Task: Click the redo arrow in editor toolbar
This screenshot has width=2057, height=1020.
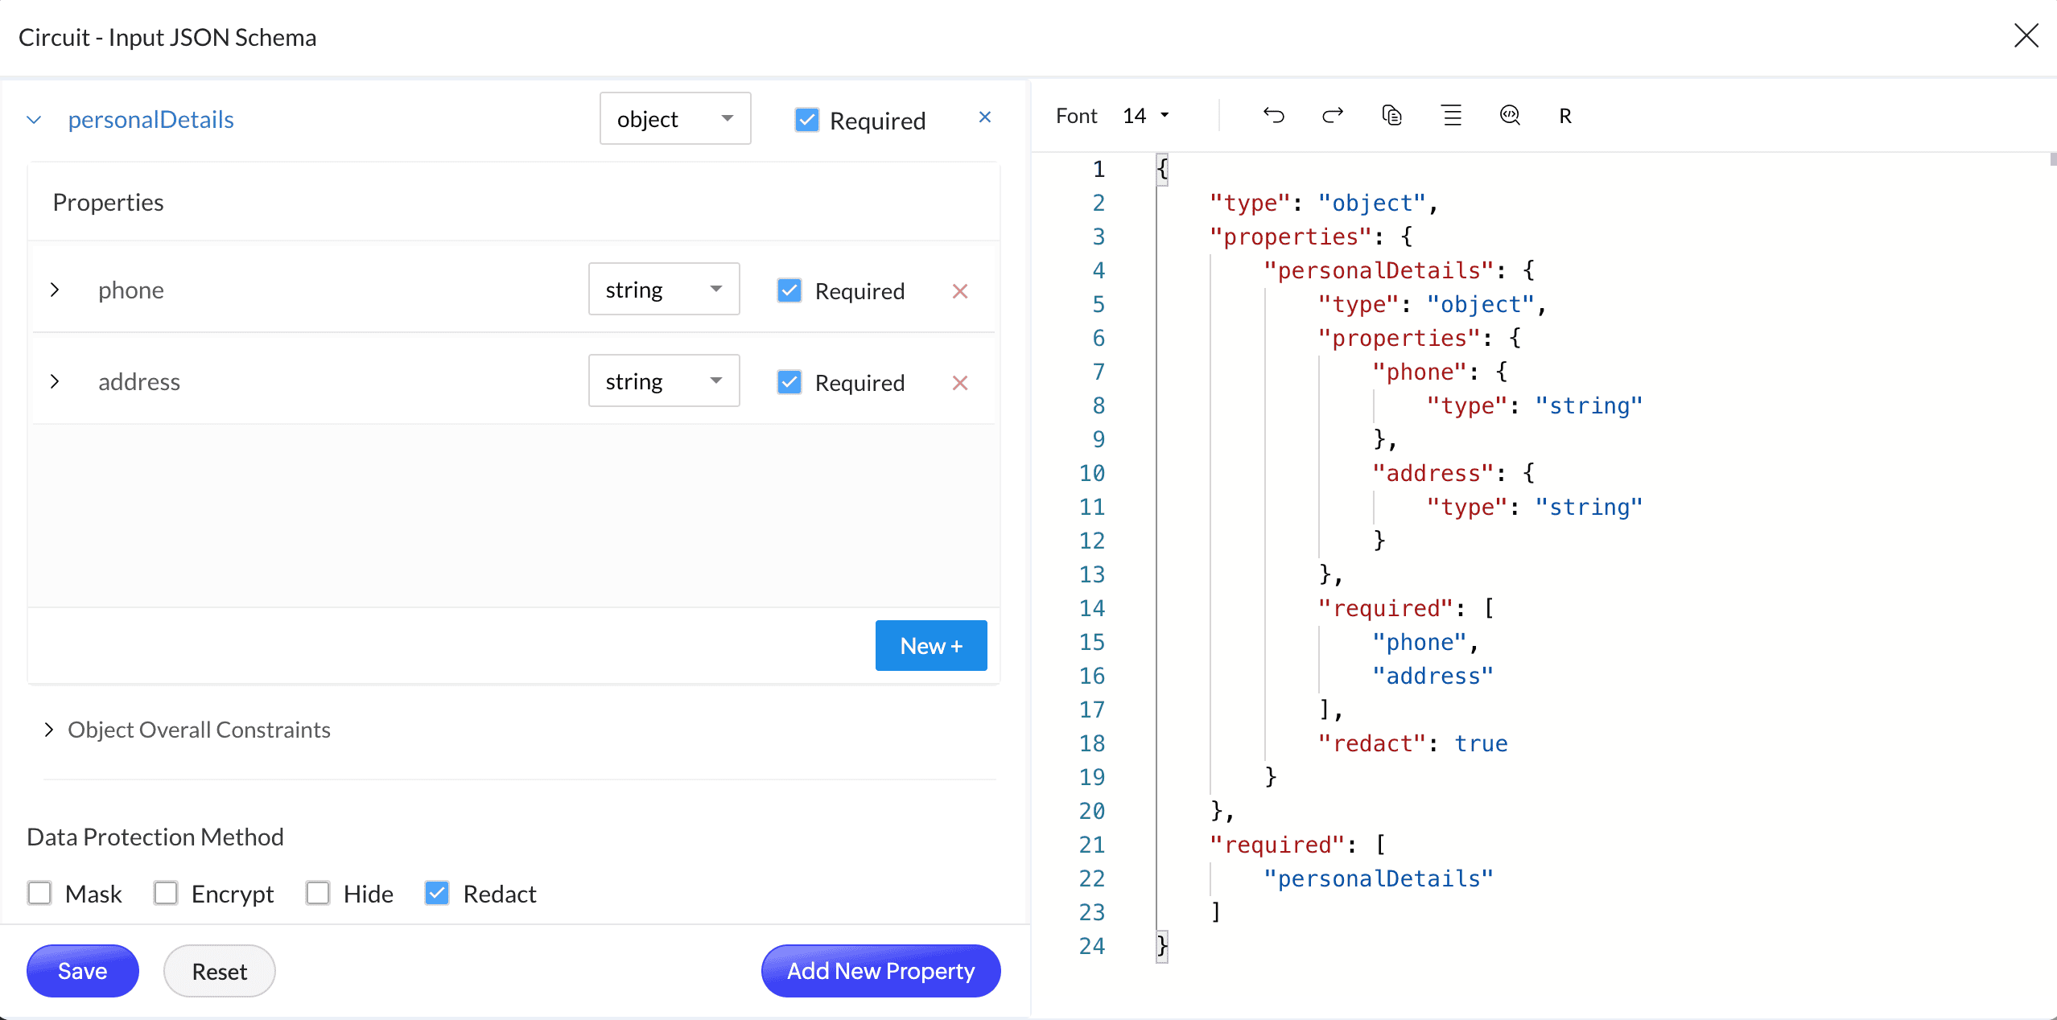Action: click(1333, 116)
